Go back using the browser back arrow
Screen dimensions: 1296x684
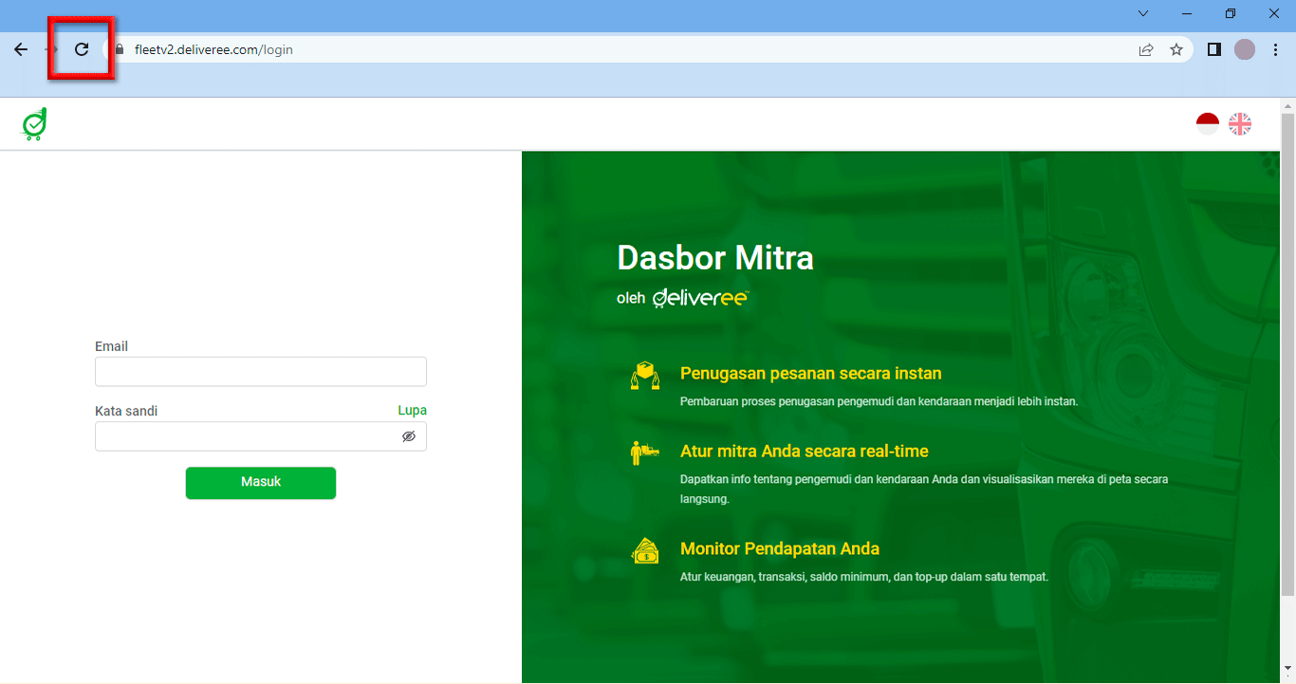[21, 49]
